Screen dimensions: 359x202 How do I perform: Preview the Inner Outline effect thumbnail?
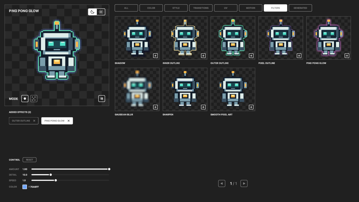(x=185, y=38)
